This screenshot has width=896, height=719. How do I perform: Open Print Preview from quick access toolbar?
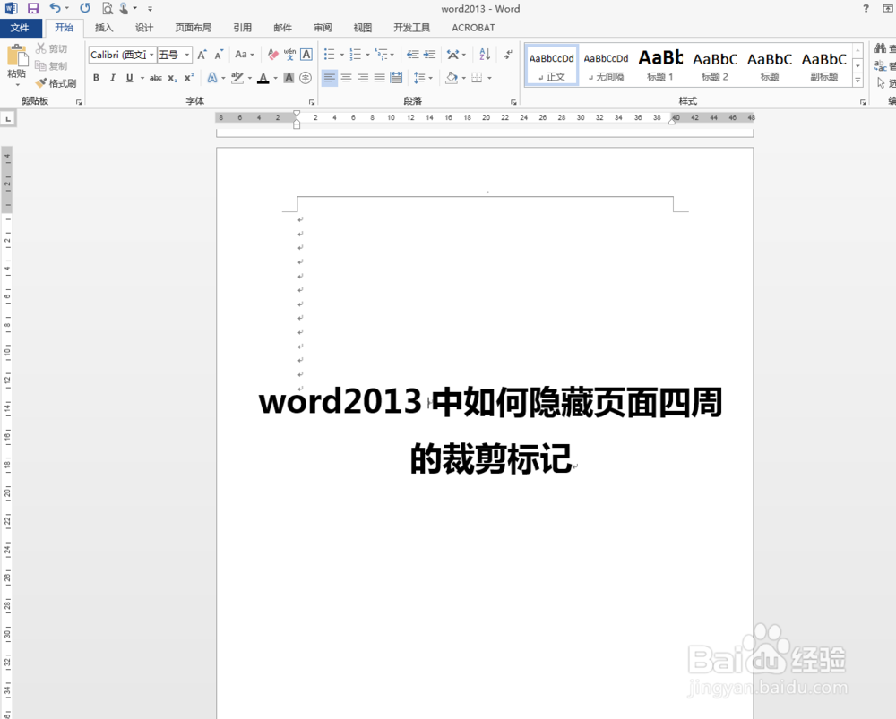click(108, 9)
